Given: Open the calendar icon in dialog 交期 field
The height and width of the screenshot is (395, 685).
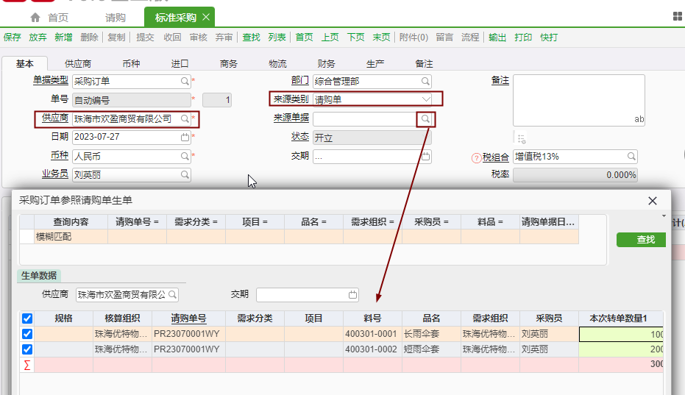Looking at the screenshot, I should 352,295.
